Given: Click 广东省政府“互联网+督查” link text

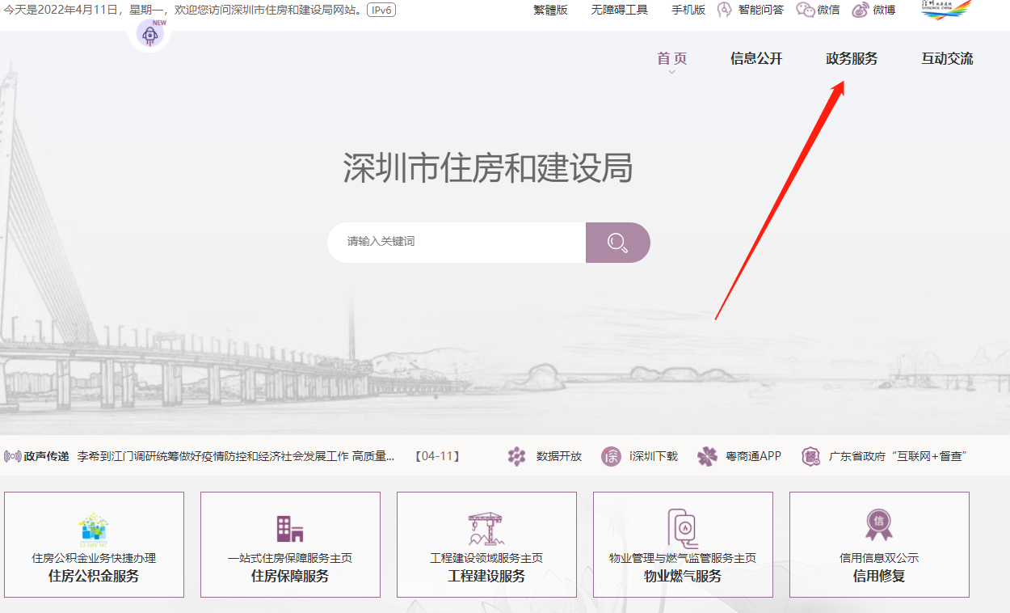Looking at the screenshot, I should tap(898, 456).
